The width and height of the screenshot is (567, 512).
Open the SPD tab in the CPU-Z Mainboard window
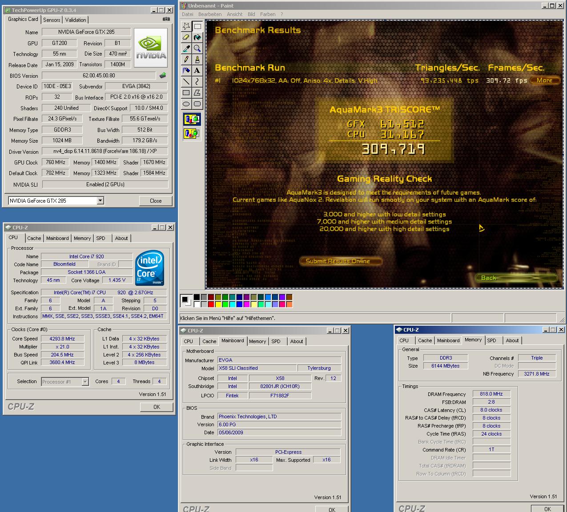pos(276,341)
